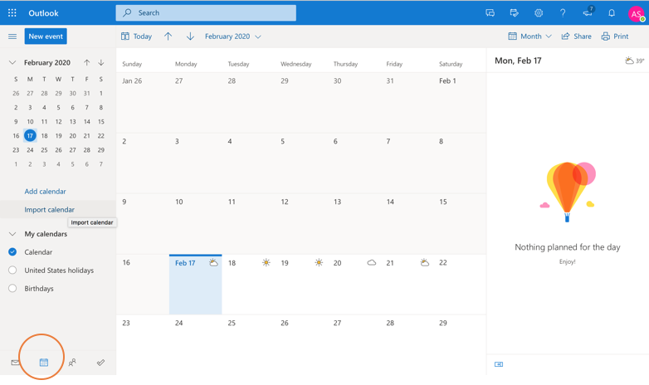Click New event button
Image resolution: width=649 pixels, height=385 pixels.
click(46, 37)
